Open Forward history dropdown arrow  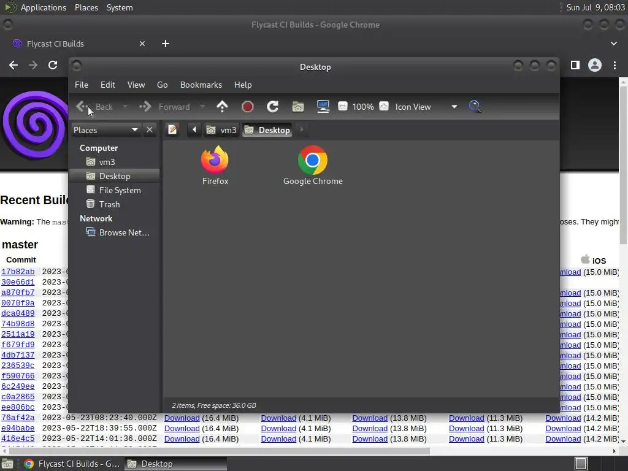[202, 107]
